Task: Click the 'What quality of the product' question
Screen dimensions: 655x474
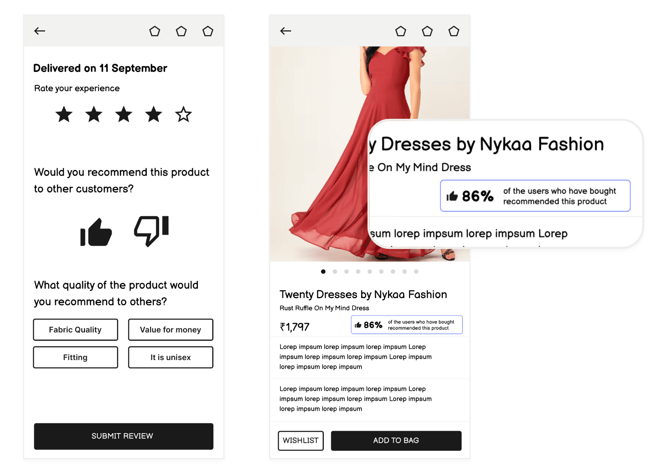Action: [116, 293]
